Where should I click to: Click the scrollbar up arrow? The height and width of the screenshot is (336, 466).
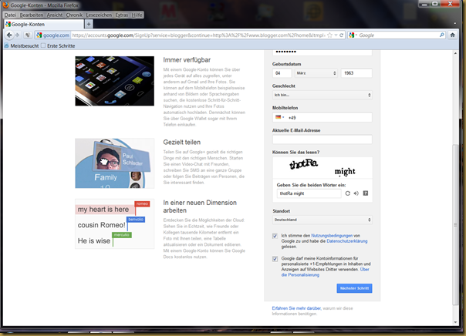[x=455, y=53]
